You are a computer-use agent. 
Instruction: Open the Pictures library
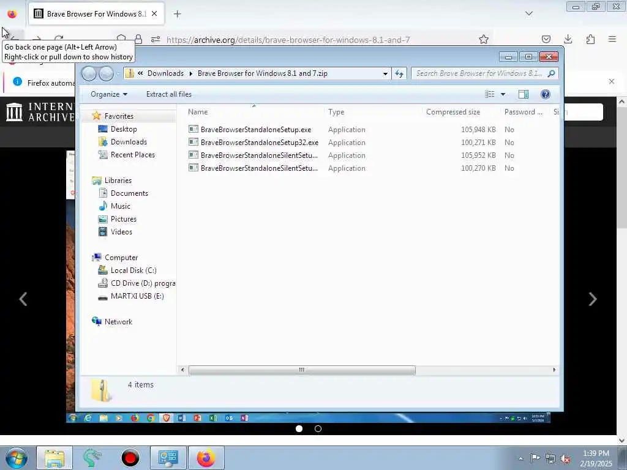(x=123, y=219)
